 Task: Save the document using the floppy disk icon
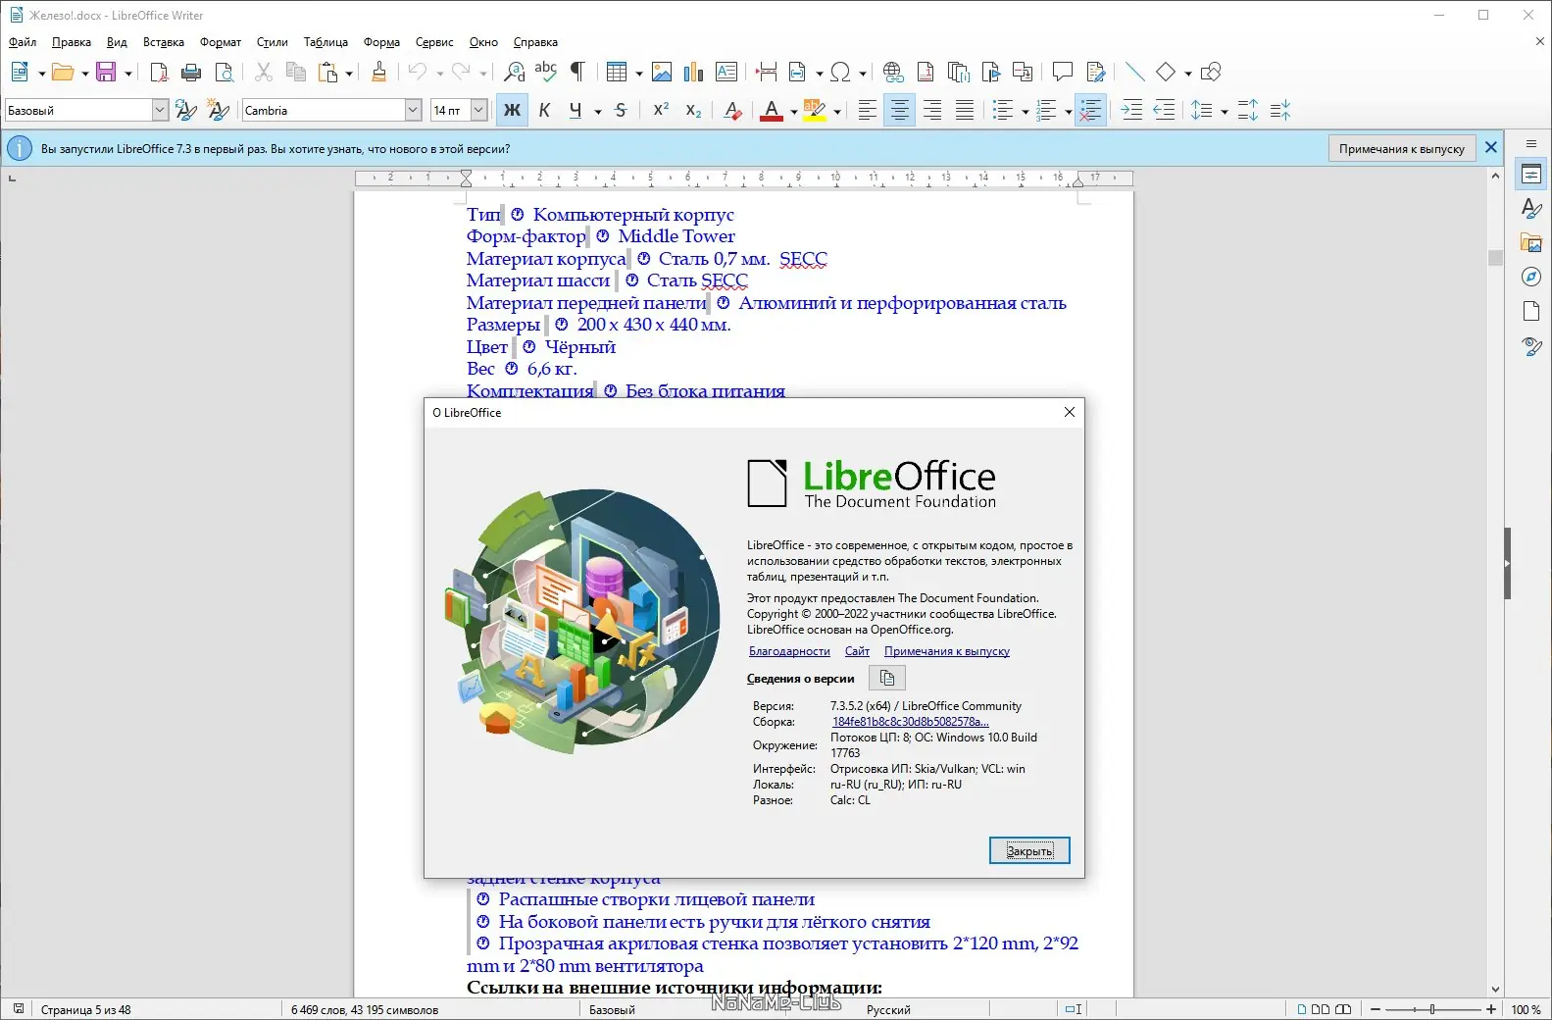pos(106,72)
